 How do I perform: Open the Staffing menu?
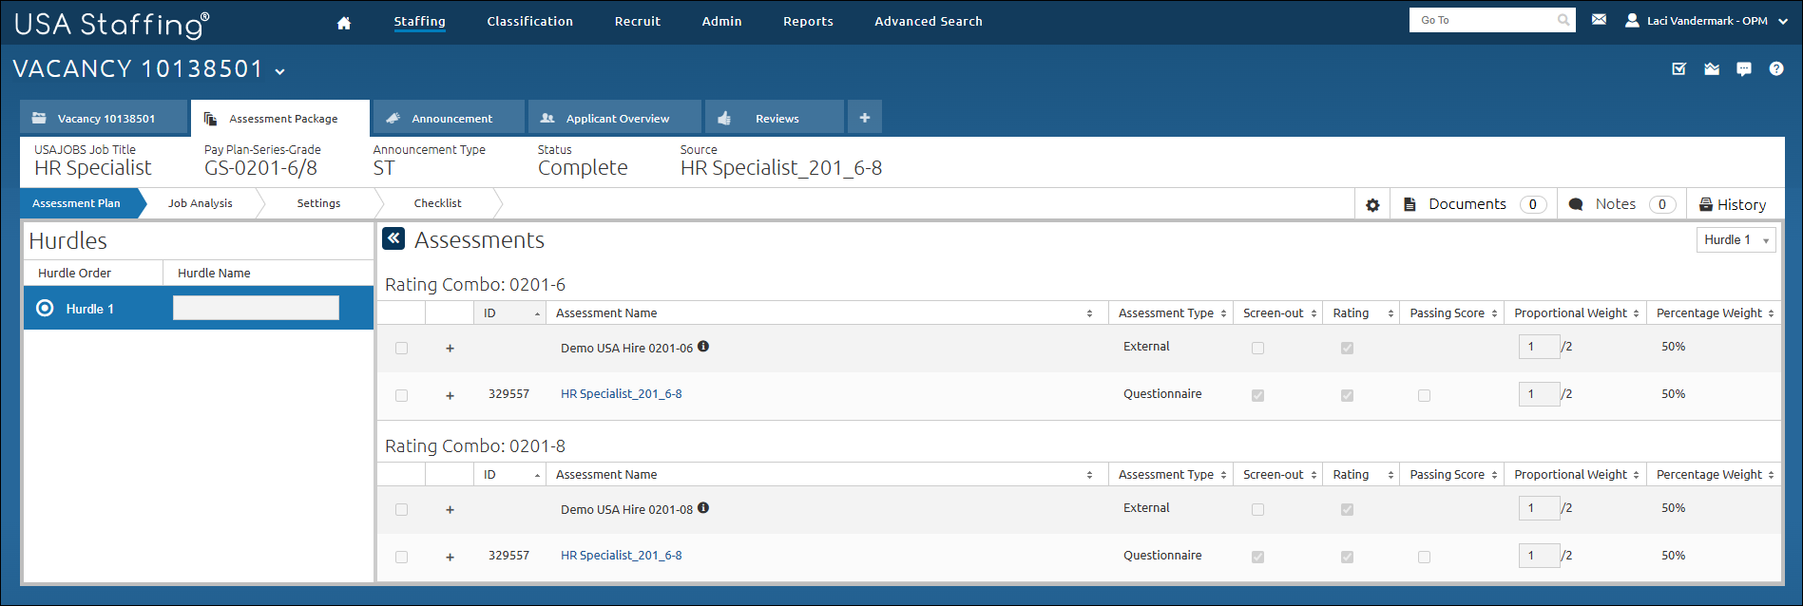419,21
